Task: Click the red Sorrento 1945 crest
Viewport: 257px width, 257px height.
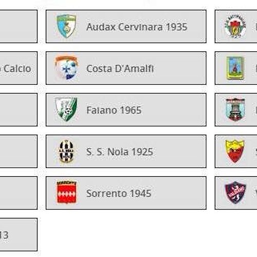Action: click(66, 193)
